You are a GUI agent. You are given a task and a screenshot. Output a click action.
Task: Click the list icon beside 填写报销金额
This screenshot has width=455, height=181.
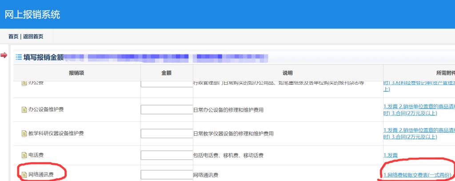(19, 57)
